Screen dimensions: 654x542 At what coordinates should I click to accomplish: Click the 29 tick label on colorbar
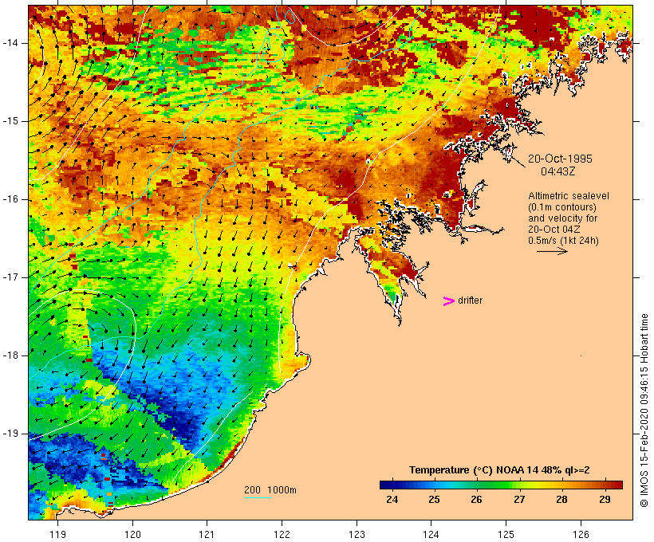click(x=605, y=500)
